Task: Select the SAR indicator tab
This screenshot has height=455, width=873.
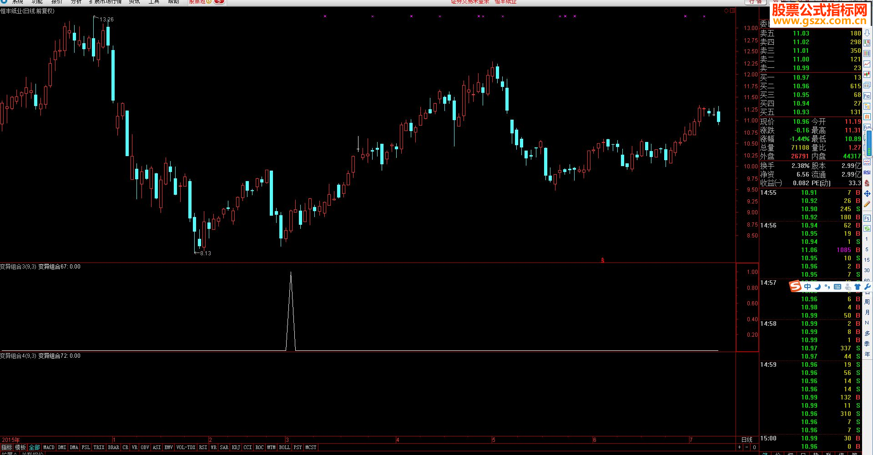Action: click(224, 448)
